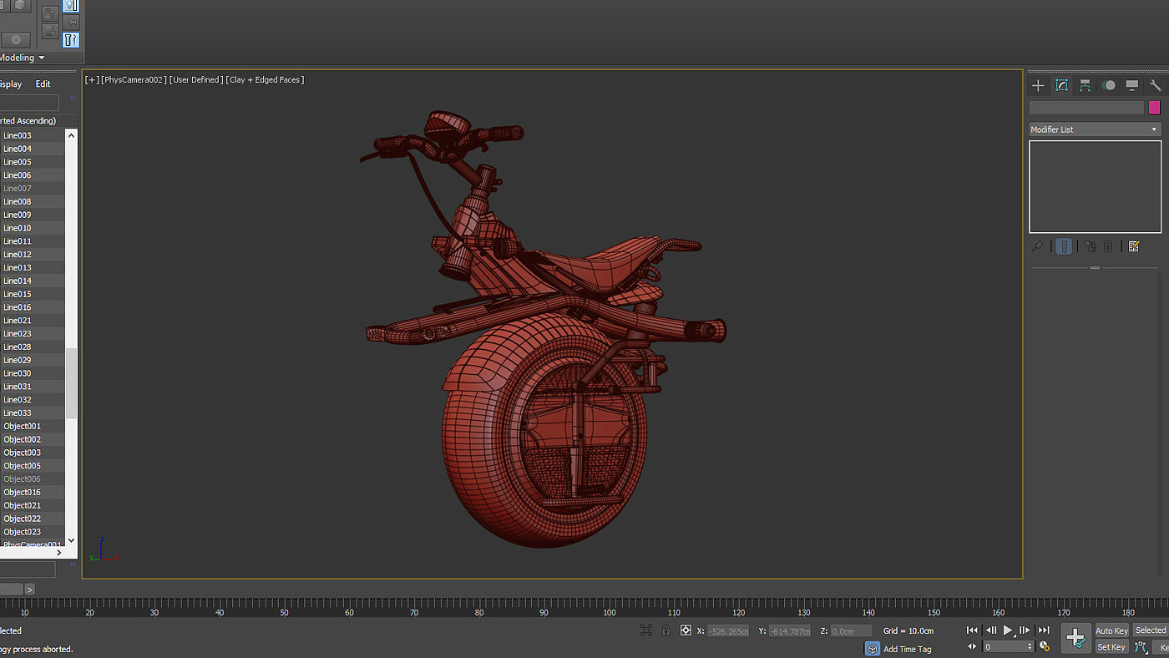Toggle Show End Result button
This screenshot has width=1169, height=658.
tap(1064, 246)
